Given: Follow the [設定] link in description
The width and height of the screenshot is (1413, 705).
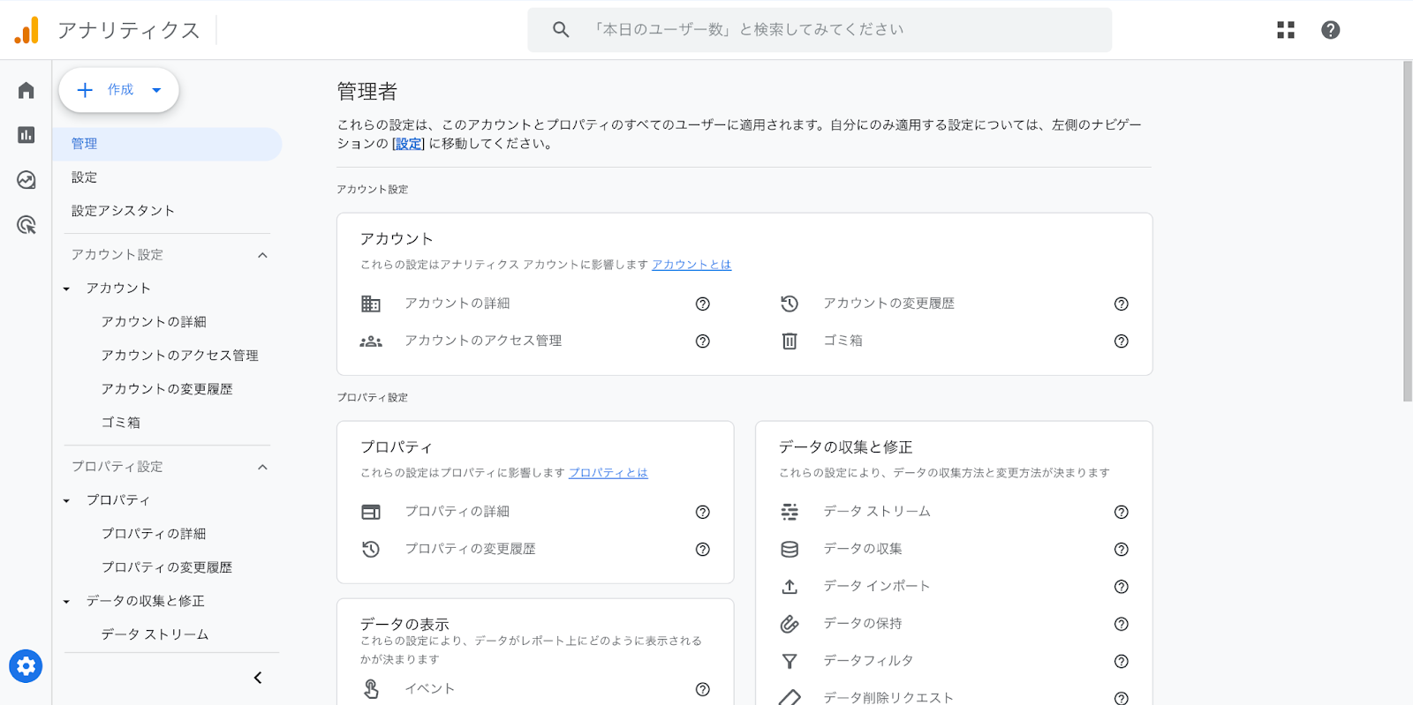Looking at the screenshot, I should 408,144.
